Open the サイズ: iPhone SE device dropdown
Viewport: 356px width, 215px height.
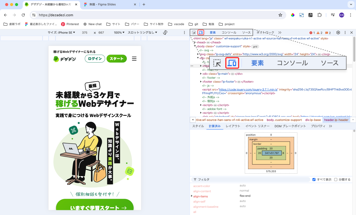point(61,32)
